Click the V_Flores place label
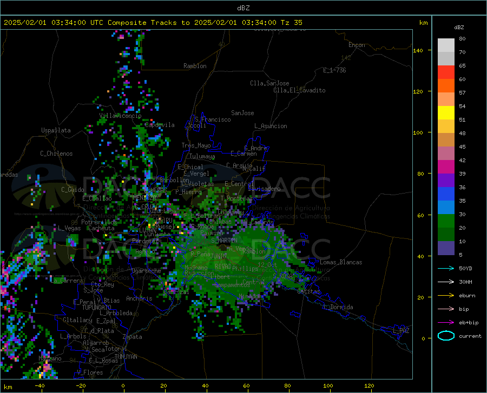The width and height of the screenshot is (487, 393). [x=90, y=372]
